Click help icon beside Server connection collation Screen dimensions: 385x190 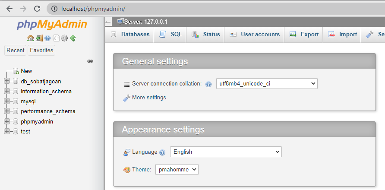click(208, 84)
